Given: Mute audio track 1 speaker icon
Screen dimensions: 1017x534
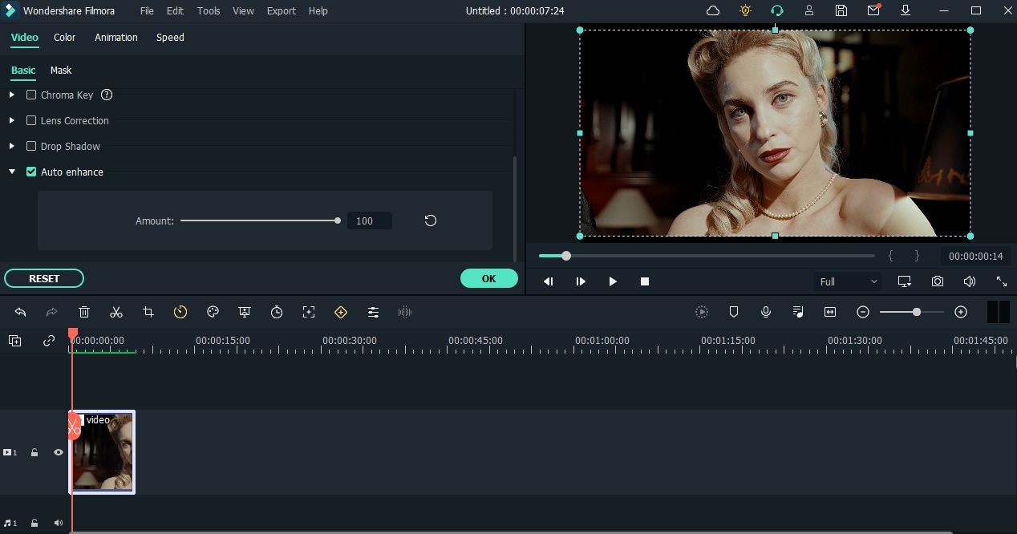Looking at the screenshot, I should (59, 523).
